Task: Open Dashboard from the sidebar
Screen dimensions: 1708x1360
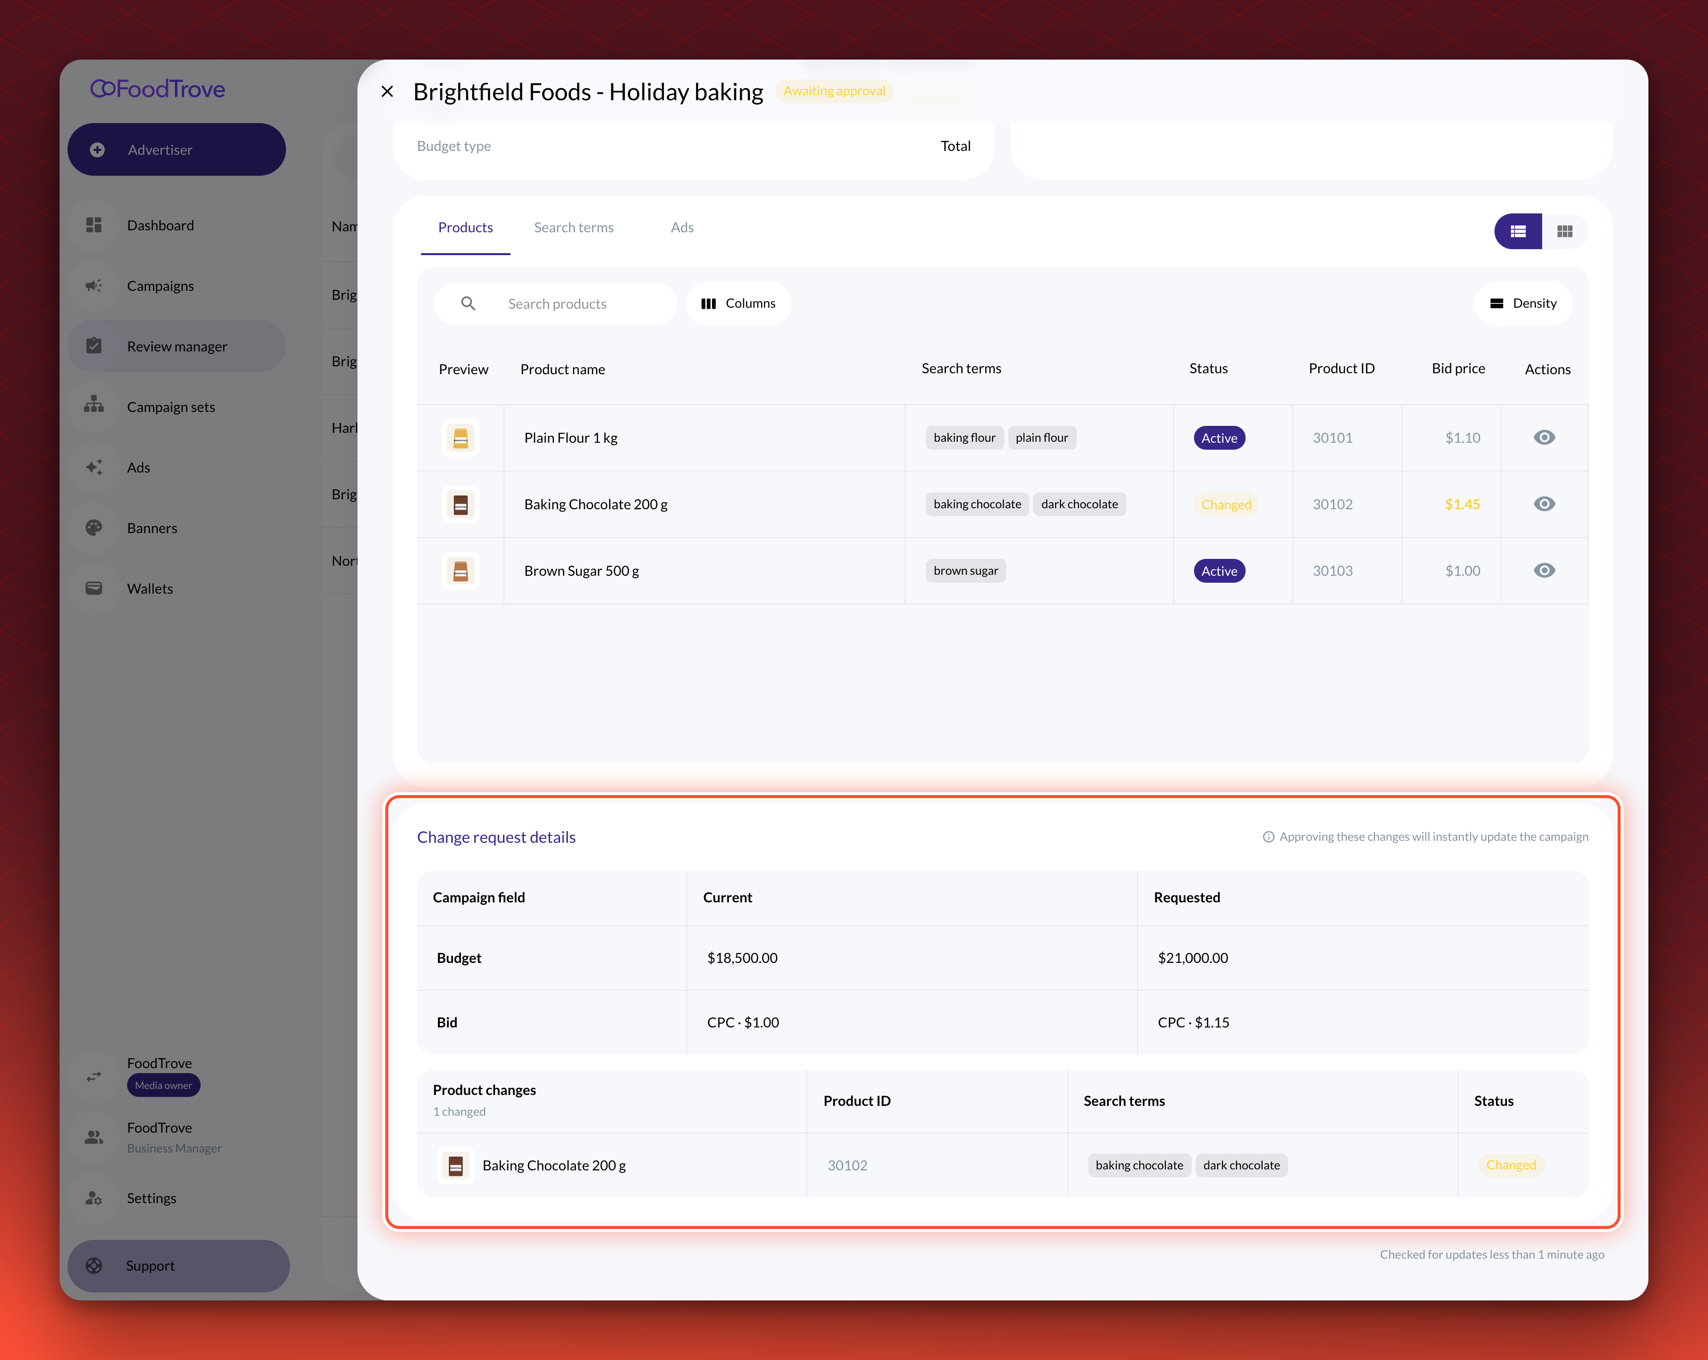Action: tap(177, 226)
